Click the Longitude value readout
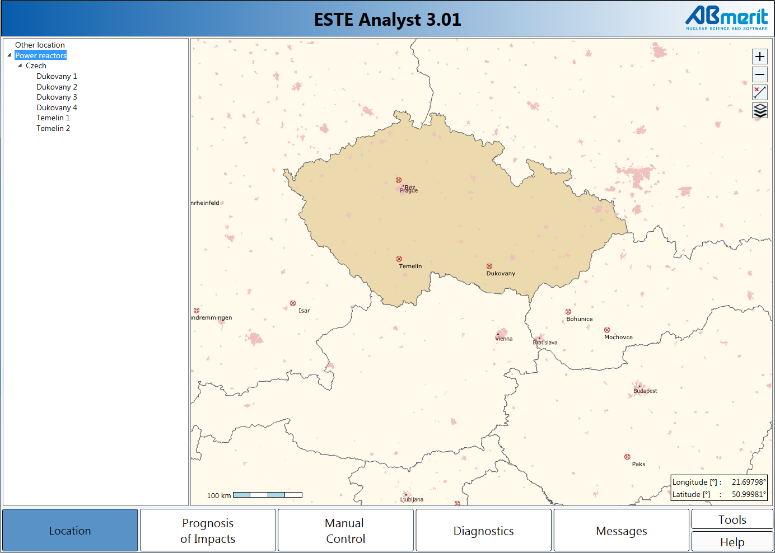Image resolution: width=775 pixels, height=553 pixels. pyautogui.click(x=749, y=482)
